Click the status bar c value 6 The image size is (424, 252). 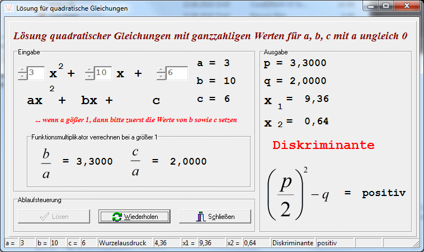pyautogui.click(x=88, y=243)
